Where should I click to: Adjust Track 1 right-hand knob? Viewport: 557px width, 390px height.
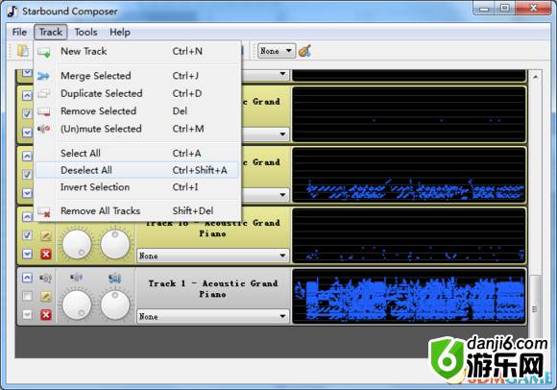(x=115, y=305)
